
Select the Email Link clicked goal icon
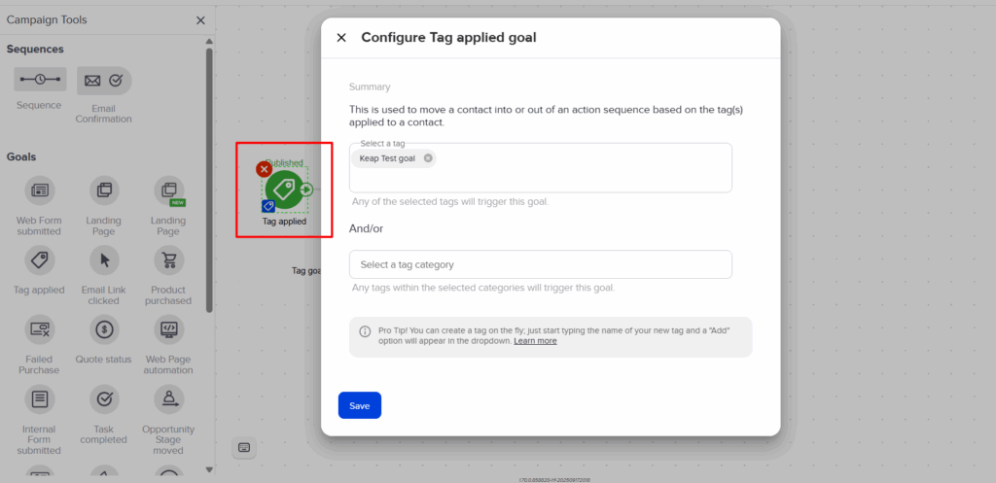coord(104,259)
